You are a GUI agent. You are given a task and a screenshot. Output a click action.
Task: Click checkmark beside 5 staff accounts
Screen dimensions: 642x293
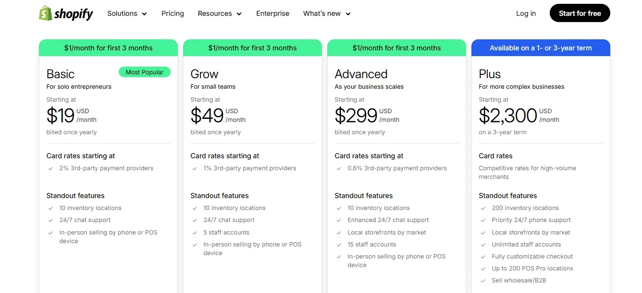(195, 233)
